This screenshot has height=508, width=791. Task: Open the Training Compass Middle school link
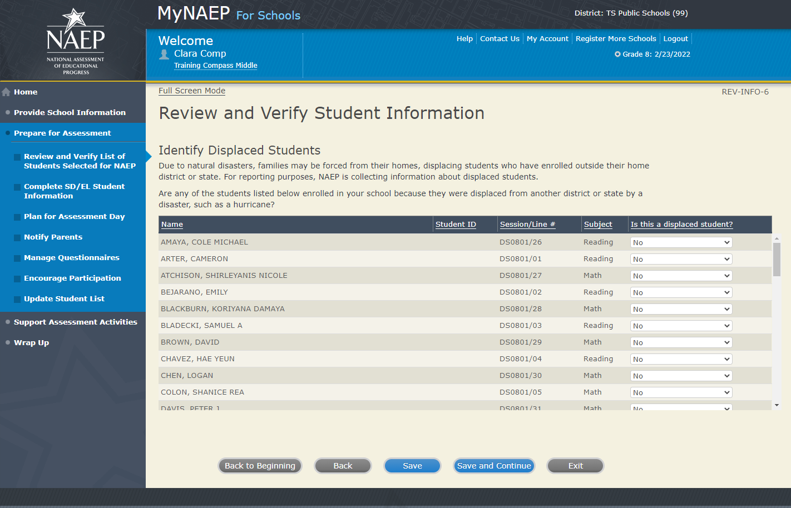pos(215,66)
